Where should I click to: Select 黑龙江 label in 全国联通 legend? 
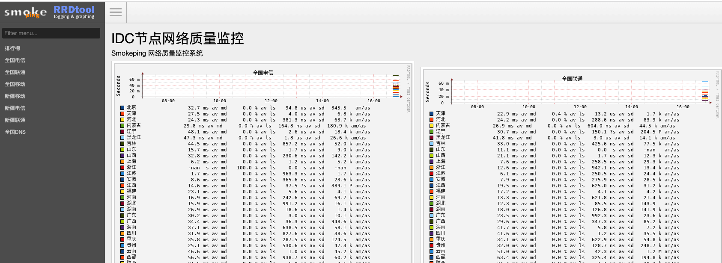(443, 138)
